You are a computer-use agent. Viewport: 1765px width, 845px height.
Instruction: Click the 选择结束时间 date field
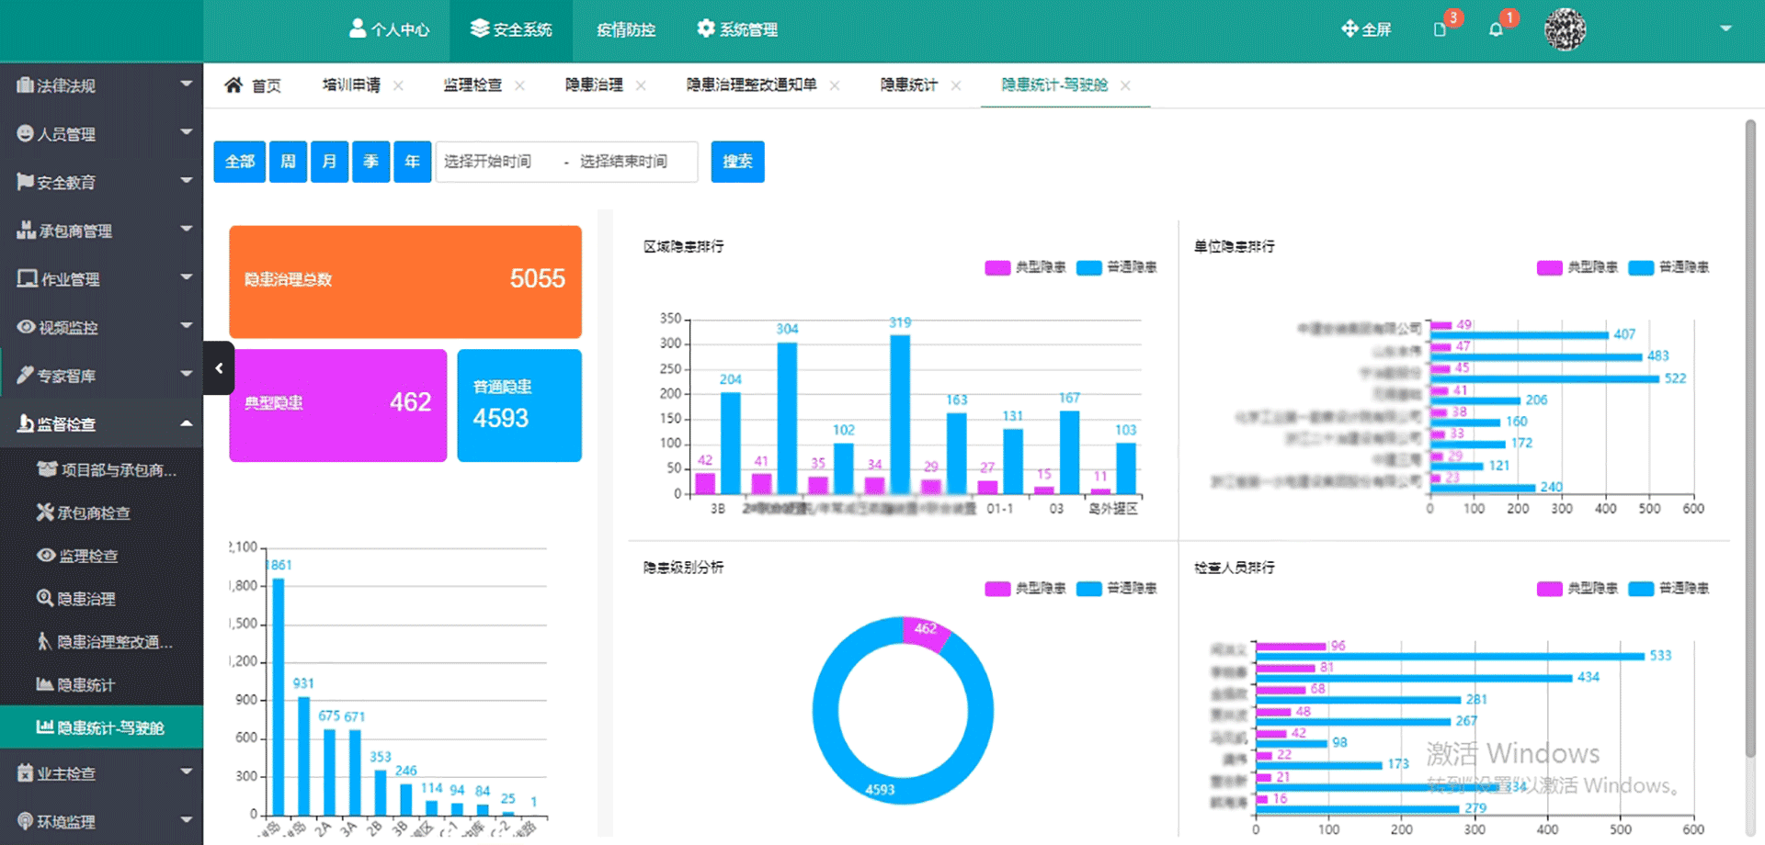[x=624, y=162]
